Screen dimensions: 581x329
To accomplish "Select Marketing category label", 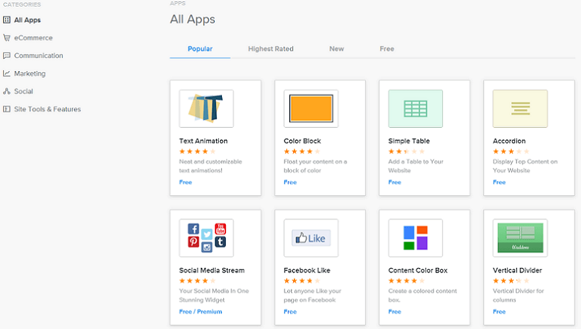I will [30, 73].
